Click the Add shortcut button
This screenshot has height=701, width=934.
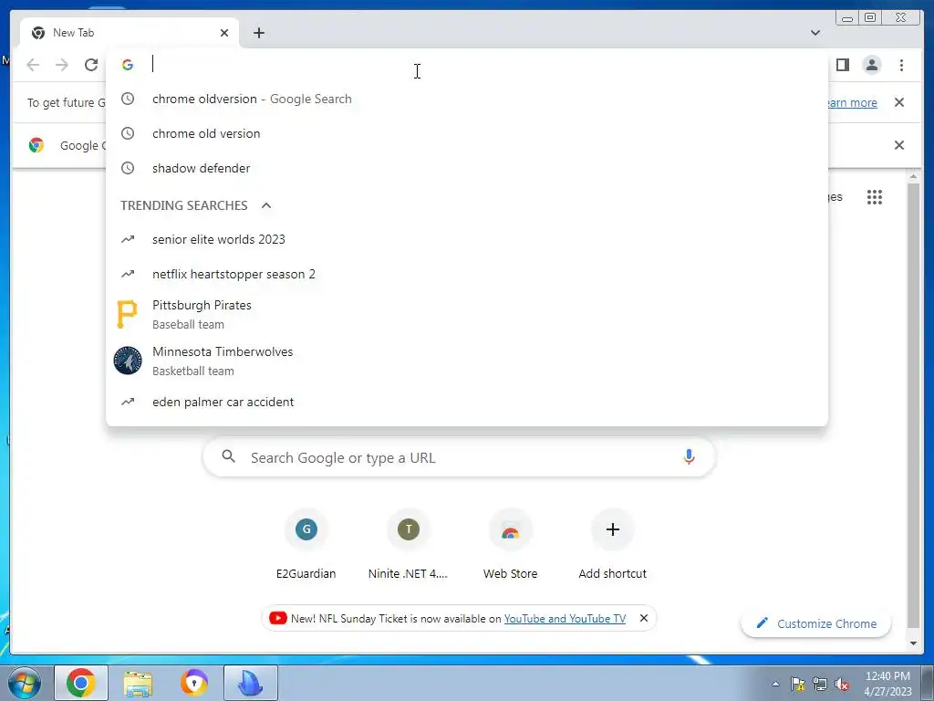612,544
